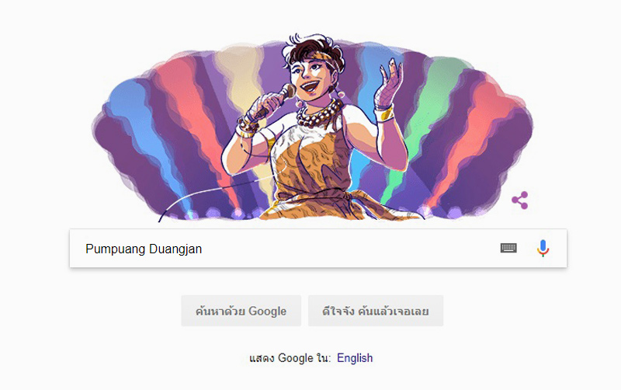
Task: Click the purple share icon on the doodle
Action: [520, 200]
